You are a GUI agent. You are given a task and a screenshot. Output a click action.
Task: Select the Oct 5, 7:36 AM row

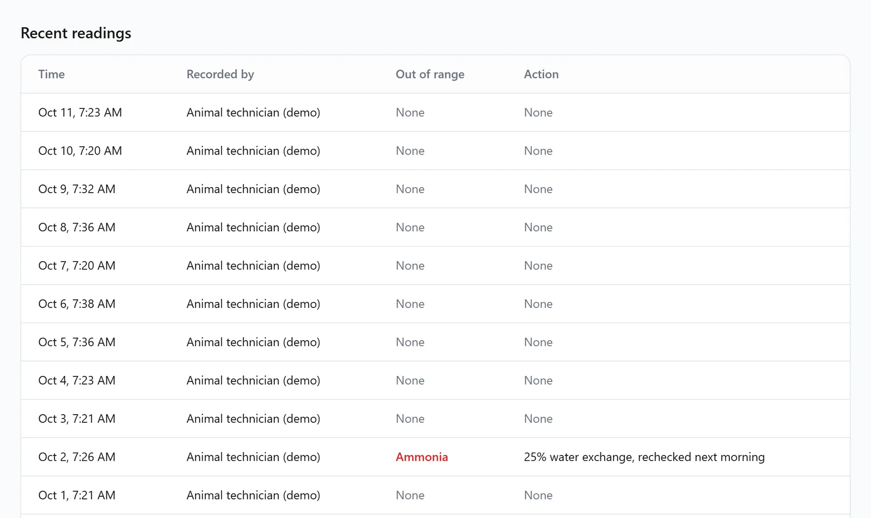(x=436, y=342)
